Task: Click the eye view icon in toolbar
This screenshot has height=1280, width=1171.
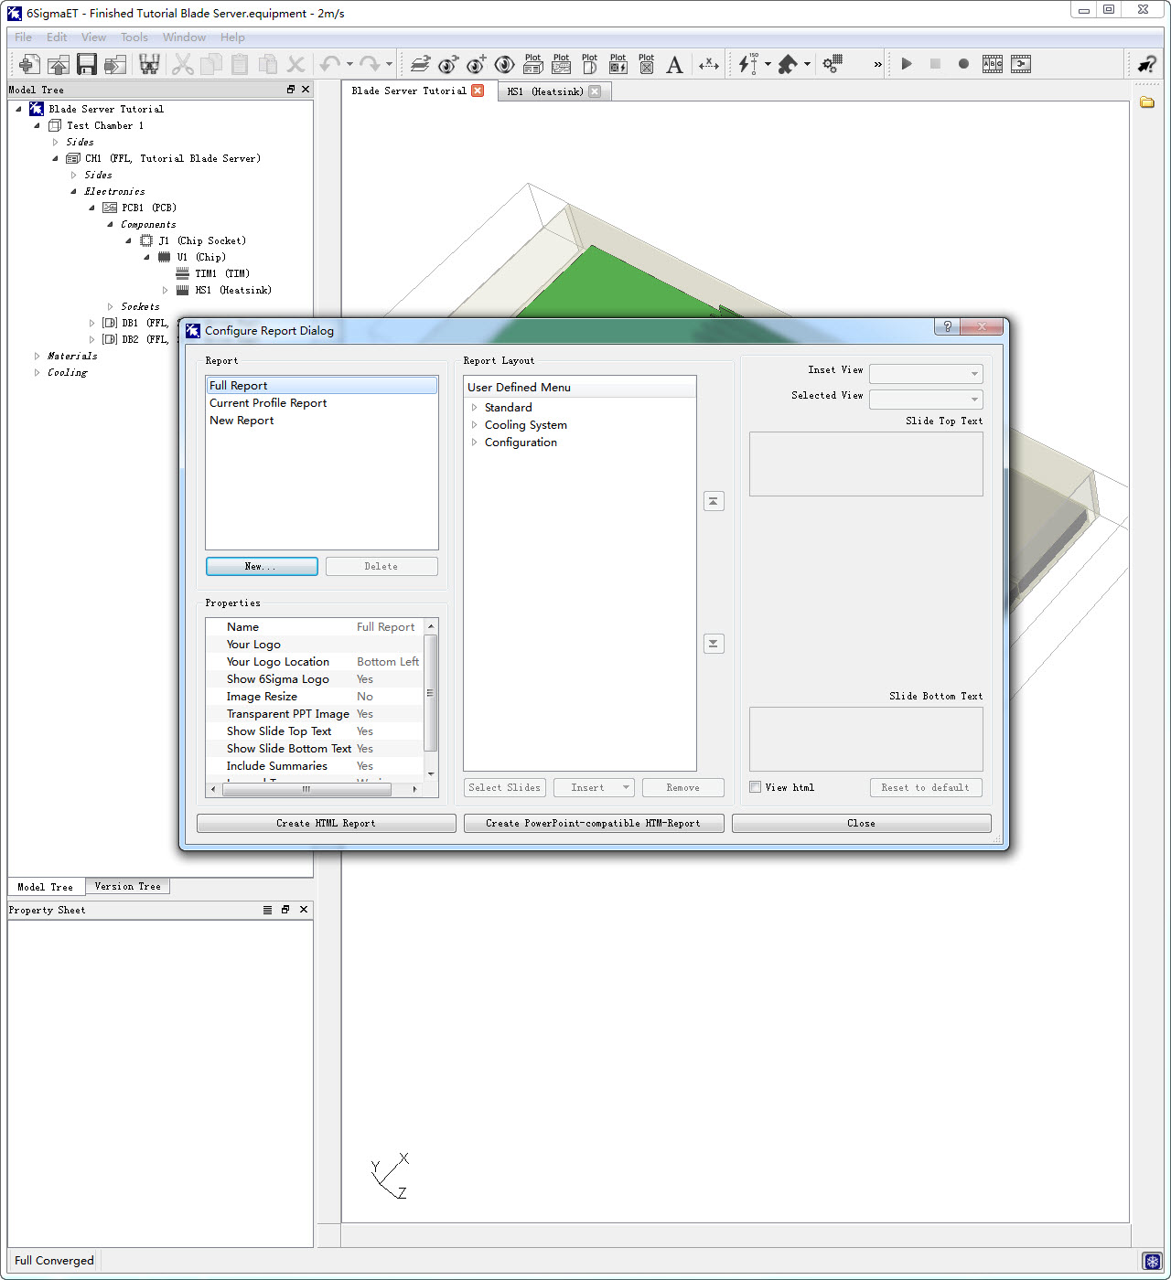Action: (504, 64)
